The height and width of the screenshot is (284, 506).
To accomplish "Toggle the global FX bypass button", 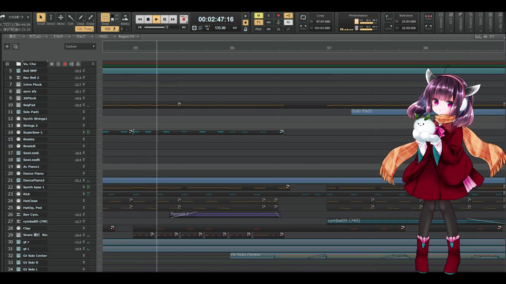I will coord(258,22).
